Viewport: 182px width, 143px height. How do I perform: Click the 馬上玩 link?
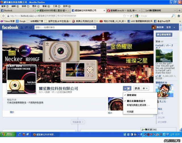pyautogui.click(x=163, y=102)
